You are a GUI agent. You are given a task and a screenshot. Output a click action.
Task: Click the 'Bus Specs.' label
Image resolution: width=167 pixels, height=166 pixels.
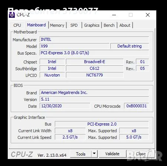pos(27,53)
